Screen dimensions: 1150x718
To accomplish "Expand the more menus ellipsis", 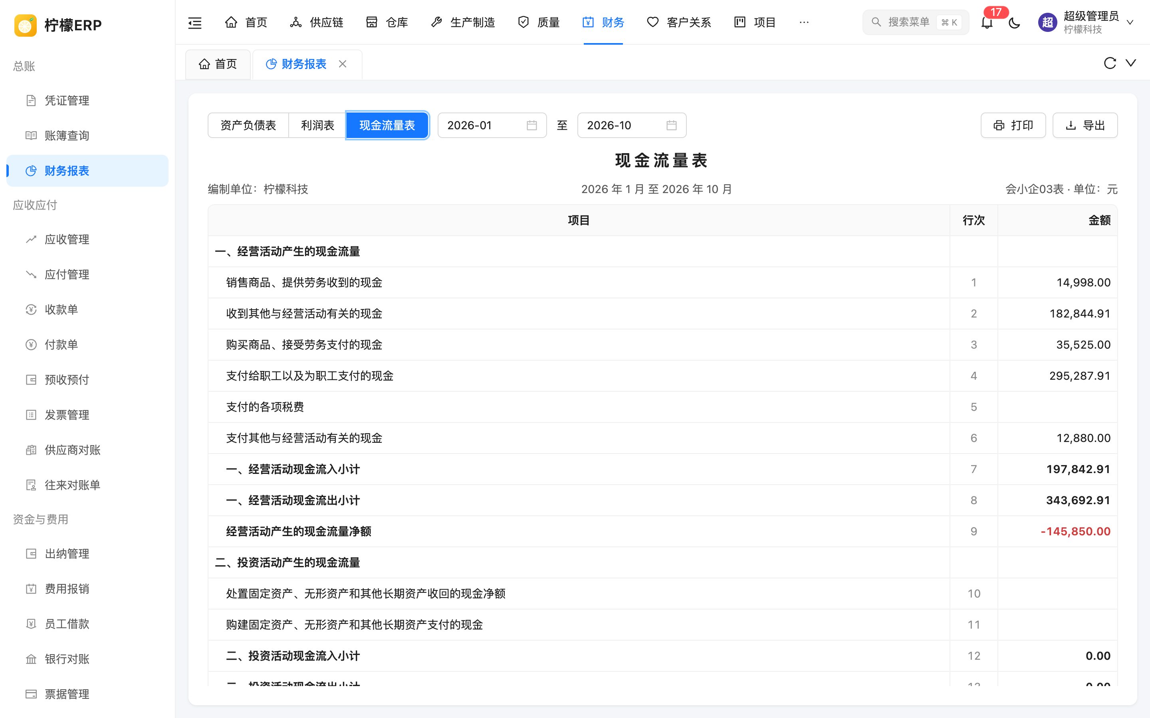I will point(804,22).
